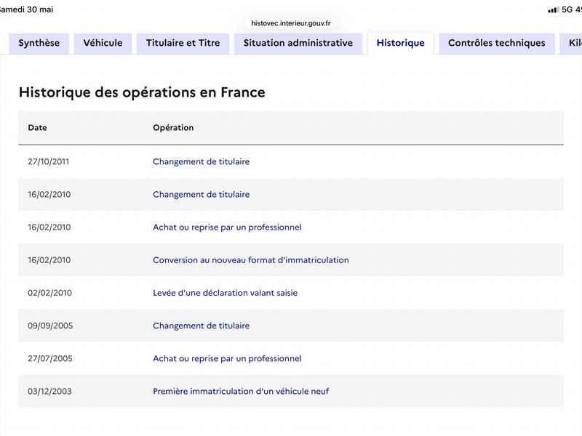Click the 16/02/2010 Achat ou reprise par un professionnel link
This screenshot has height=436, width=582.
227,227
